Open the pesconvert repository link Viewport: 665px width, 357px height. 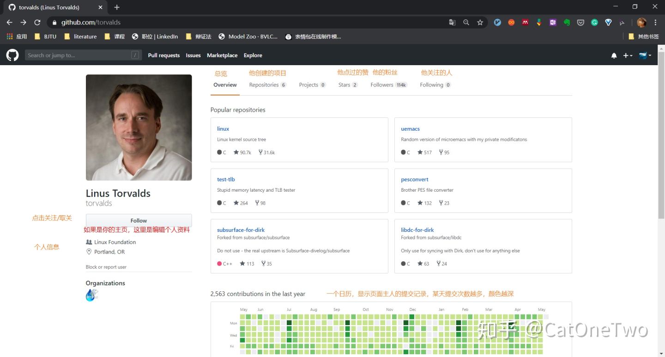[x=415, y=180]
